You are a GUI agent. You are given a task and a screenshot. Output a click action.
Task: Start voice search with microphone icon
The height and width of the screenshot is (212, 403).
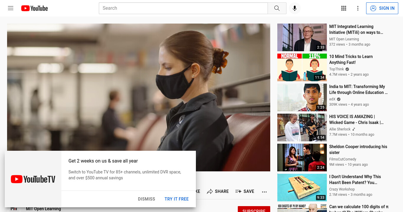[x=294, y=8]
